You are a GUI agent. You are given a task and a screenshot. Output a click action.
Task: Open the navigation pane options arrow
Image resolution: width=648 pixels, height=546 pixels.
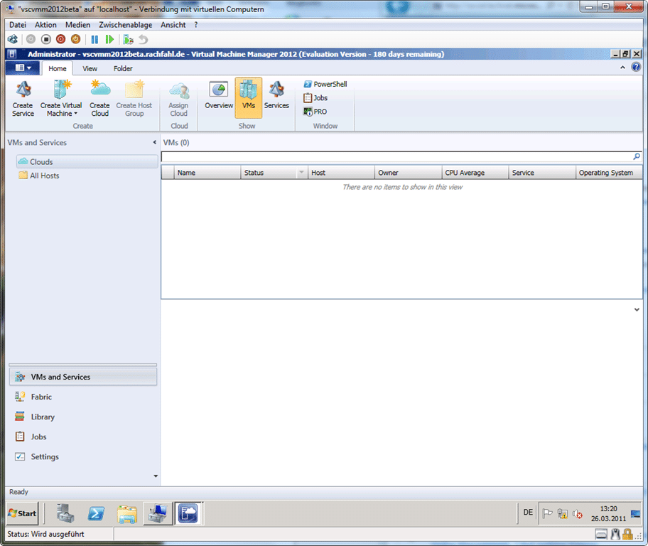[x=156, y=476]
